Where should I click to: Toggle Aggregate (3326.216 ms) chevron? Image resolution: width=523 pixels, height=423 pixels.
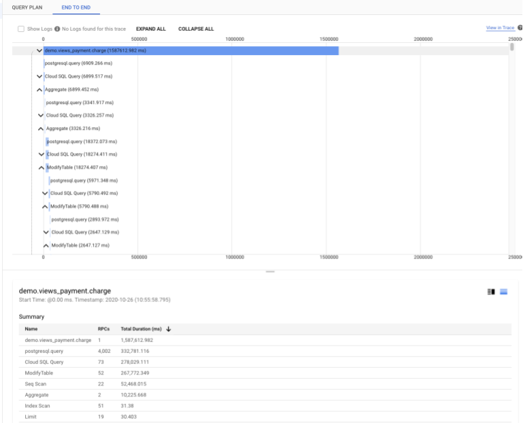click(x=41, y=129)
